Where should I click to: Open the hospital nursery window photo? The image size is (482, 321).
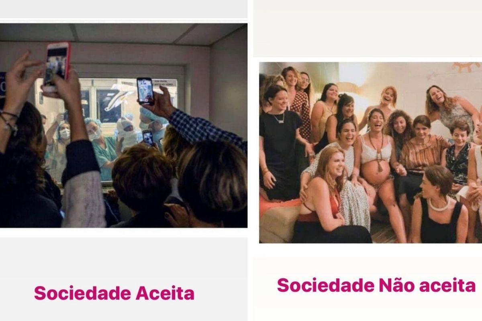click(124, 126)
